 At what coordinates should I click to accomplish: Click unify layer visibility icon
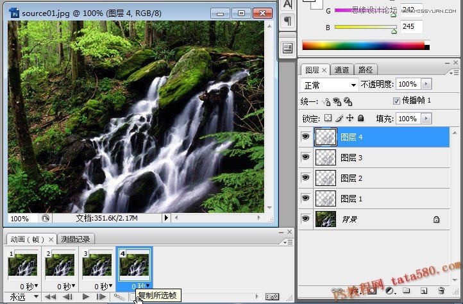(337, 101)
